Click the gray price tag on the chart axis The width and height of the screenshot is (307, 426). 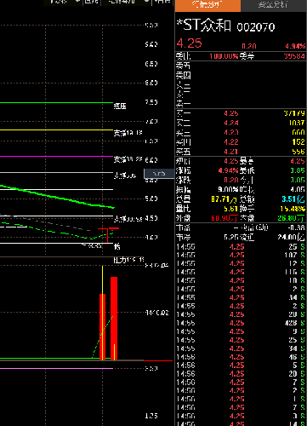(x=159, y=174)
